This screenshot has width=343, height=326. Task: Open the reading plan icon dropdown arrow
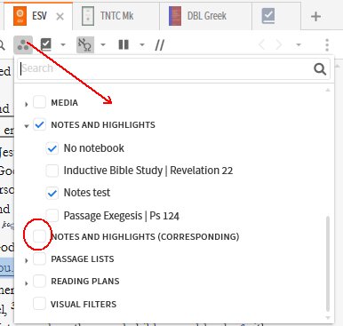point(63,45)
